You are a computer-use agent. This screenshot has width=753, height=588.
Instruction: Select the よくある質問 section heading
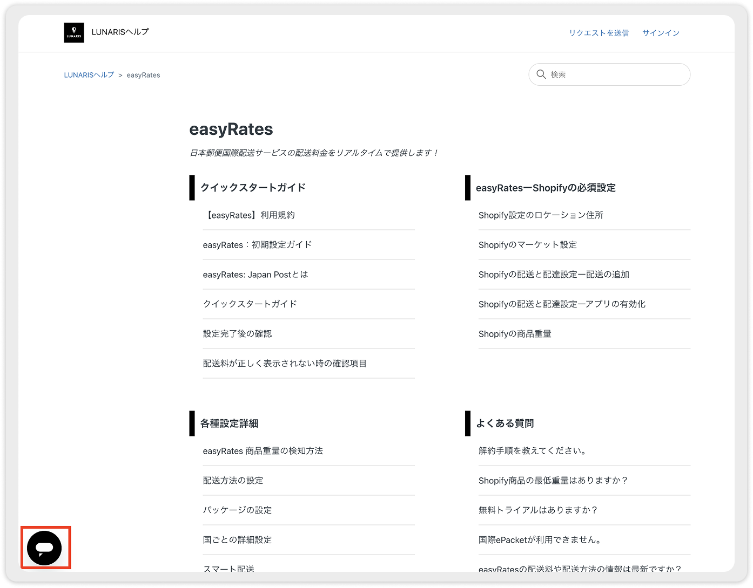[505, 423]
